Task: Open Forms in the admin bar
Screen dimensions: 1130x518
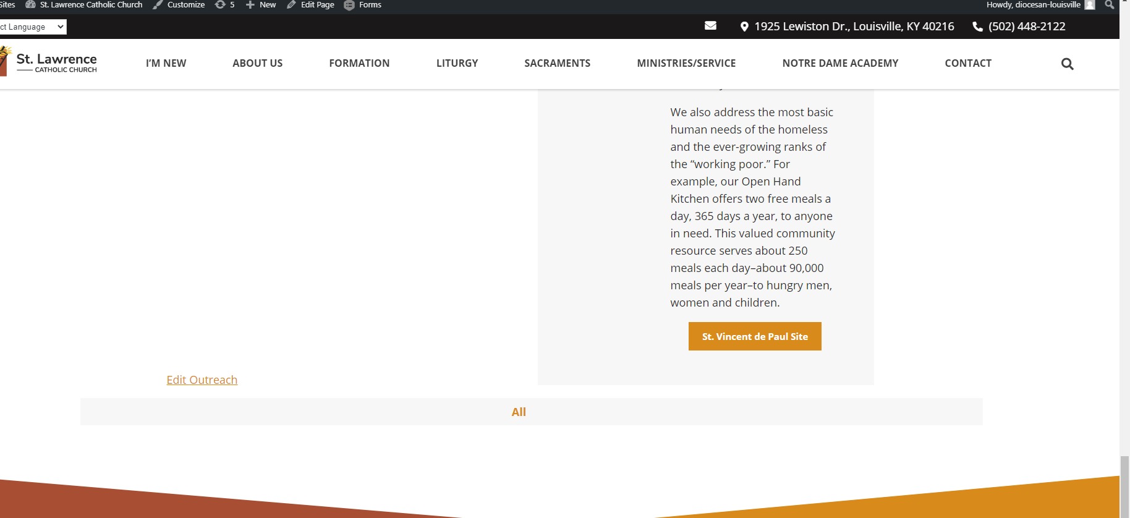Action: pos(363,5)
